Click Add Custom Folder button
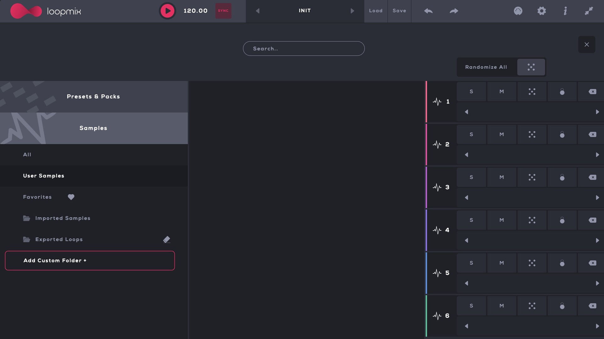The width and height of the screenshot is (604, 339). point(90,261)
